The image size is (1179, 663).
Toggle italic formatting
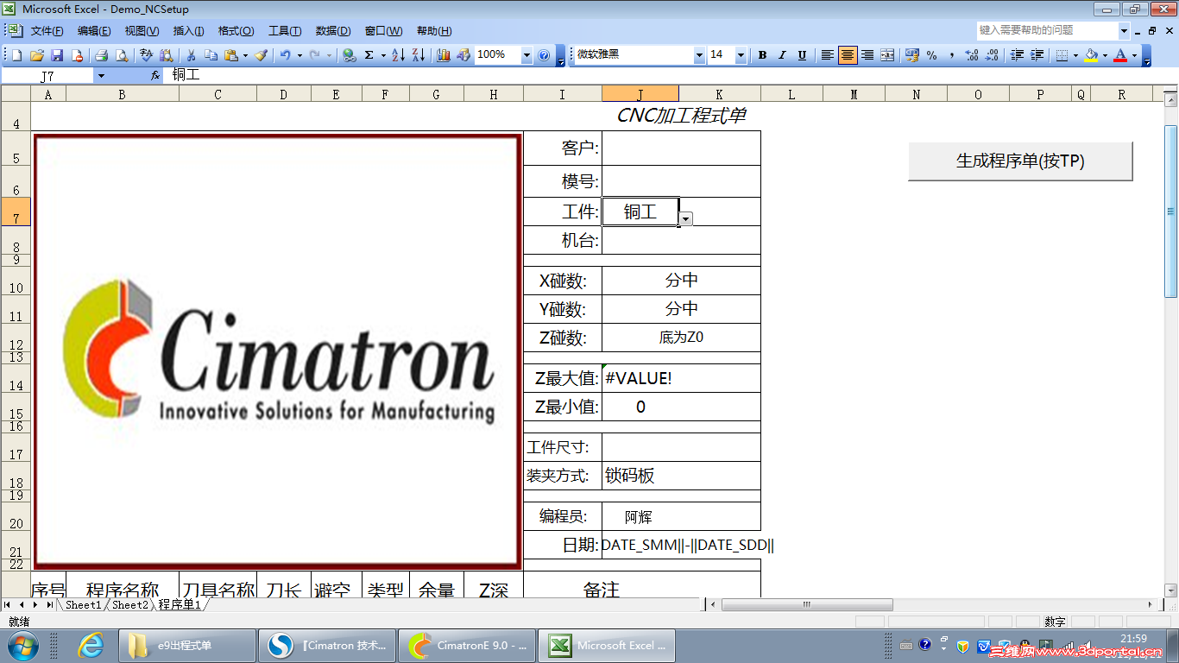[782, 55]
